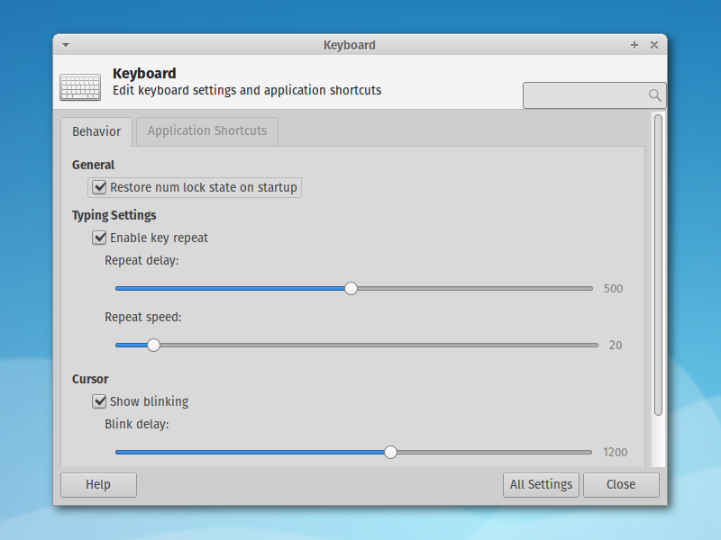The width and height of the screenshot is (721, 540).
Task: Select the Behavior tab
Action: 96,131
